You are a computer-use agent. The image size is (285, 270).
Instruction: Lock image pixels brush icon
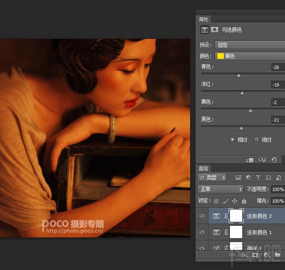(226, 201)
